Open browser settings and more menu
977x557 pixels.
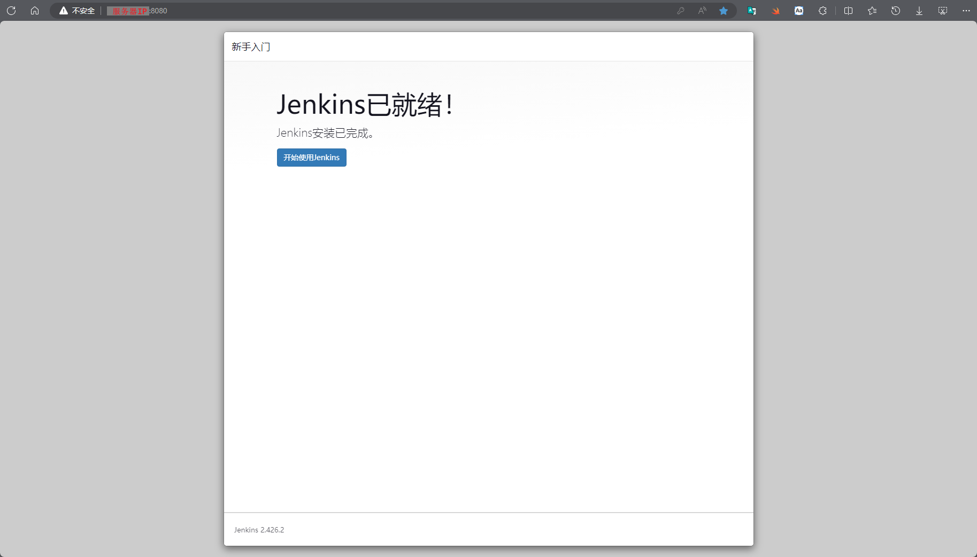click(x=966, y=11)
